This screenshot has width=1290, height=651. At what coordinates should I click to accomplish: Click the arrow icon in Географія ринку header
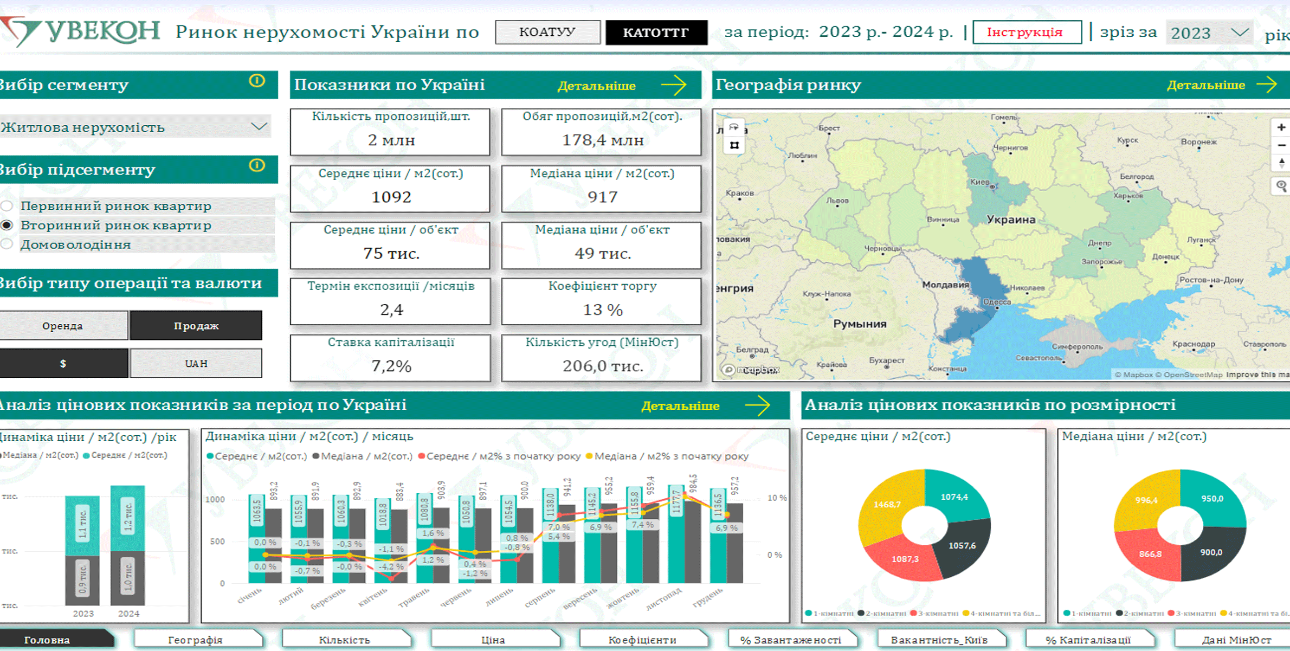click(x=1267, y=84)
